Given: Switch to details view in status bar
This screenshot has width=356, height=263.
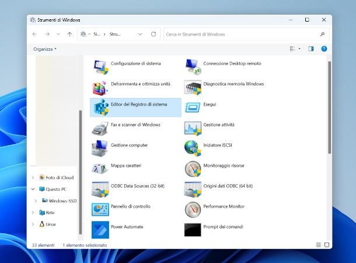Looking at the screenshot, I should [x=318, y=245].
